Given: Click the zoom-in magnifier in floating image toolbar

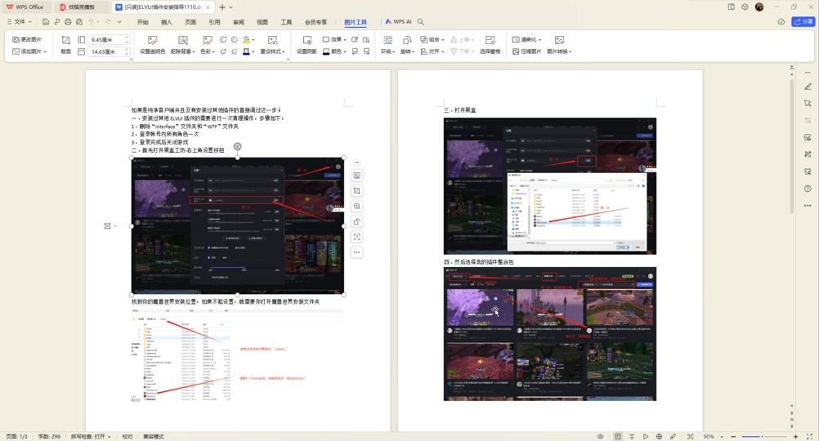Looking at the screenshot, I should [356, 206].
